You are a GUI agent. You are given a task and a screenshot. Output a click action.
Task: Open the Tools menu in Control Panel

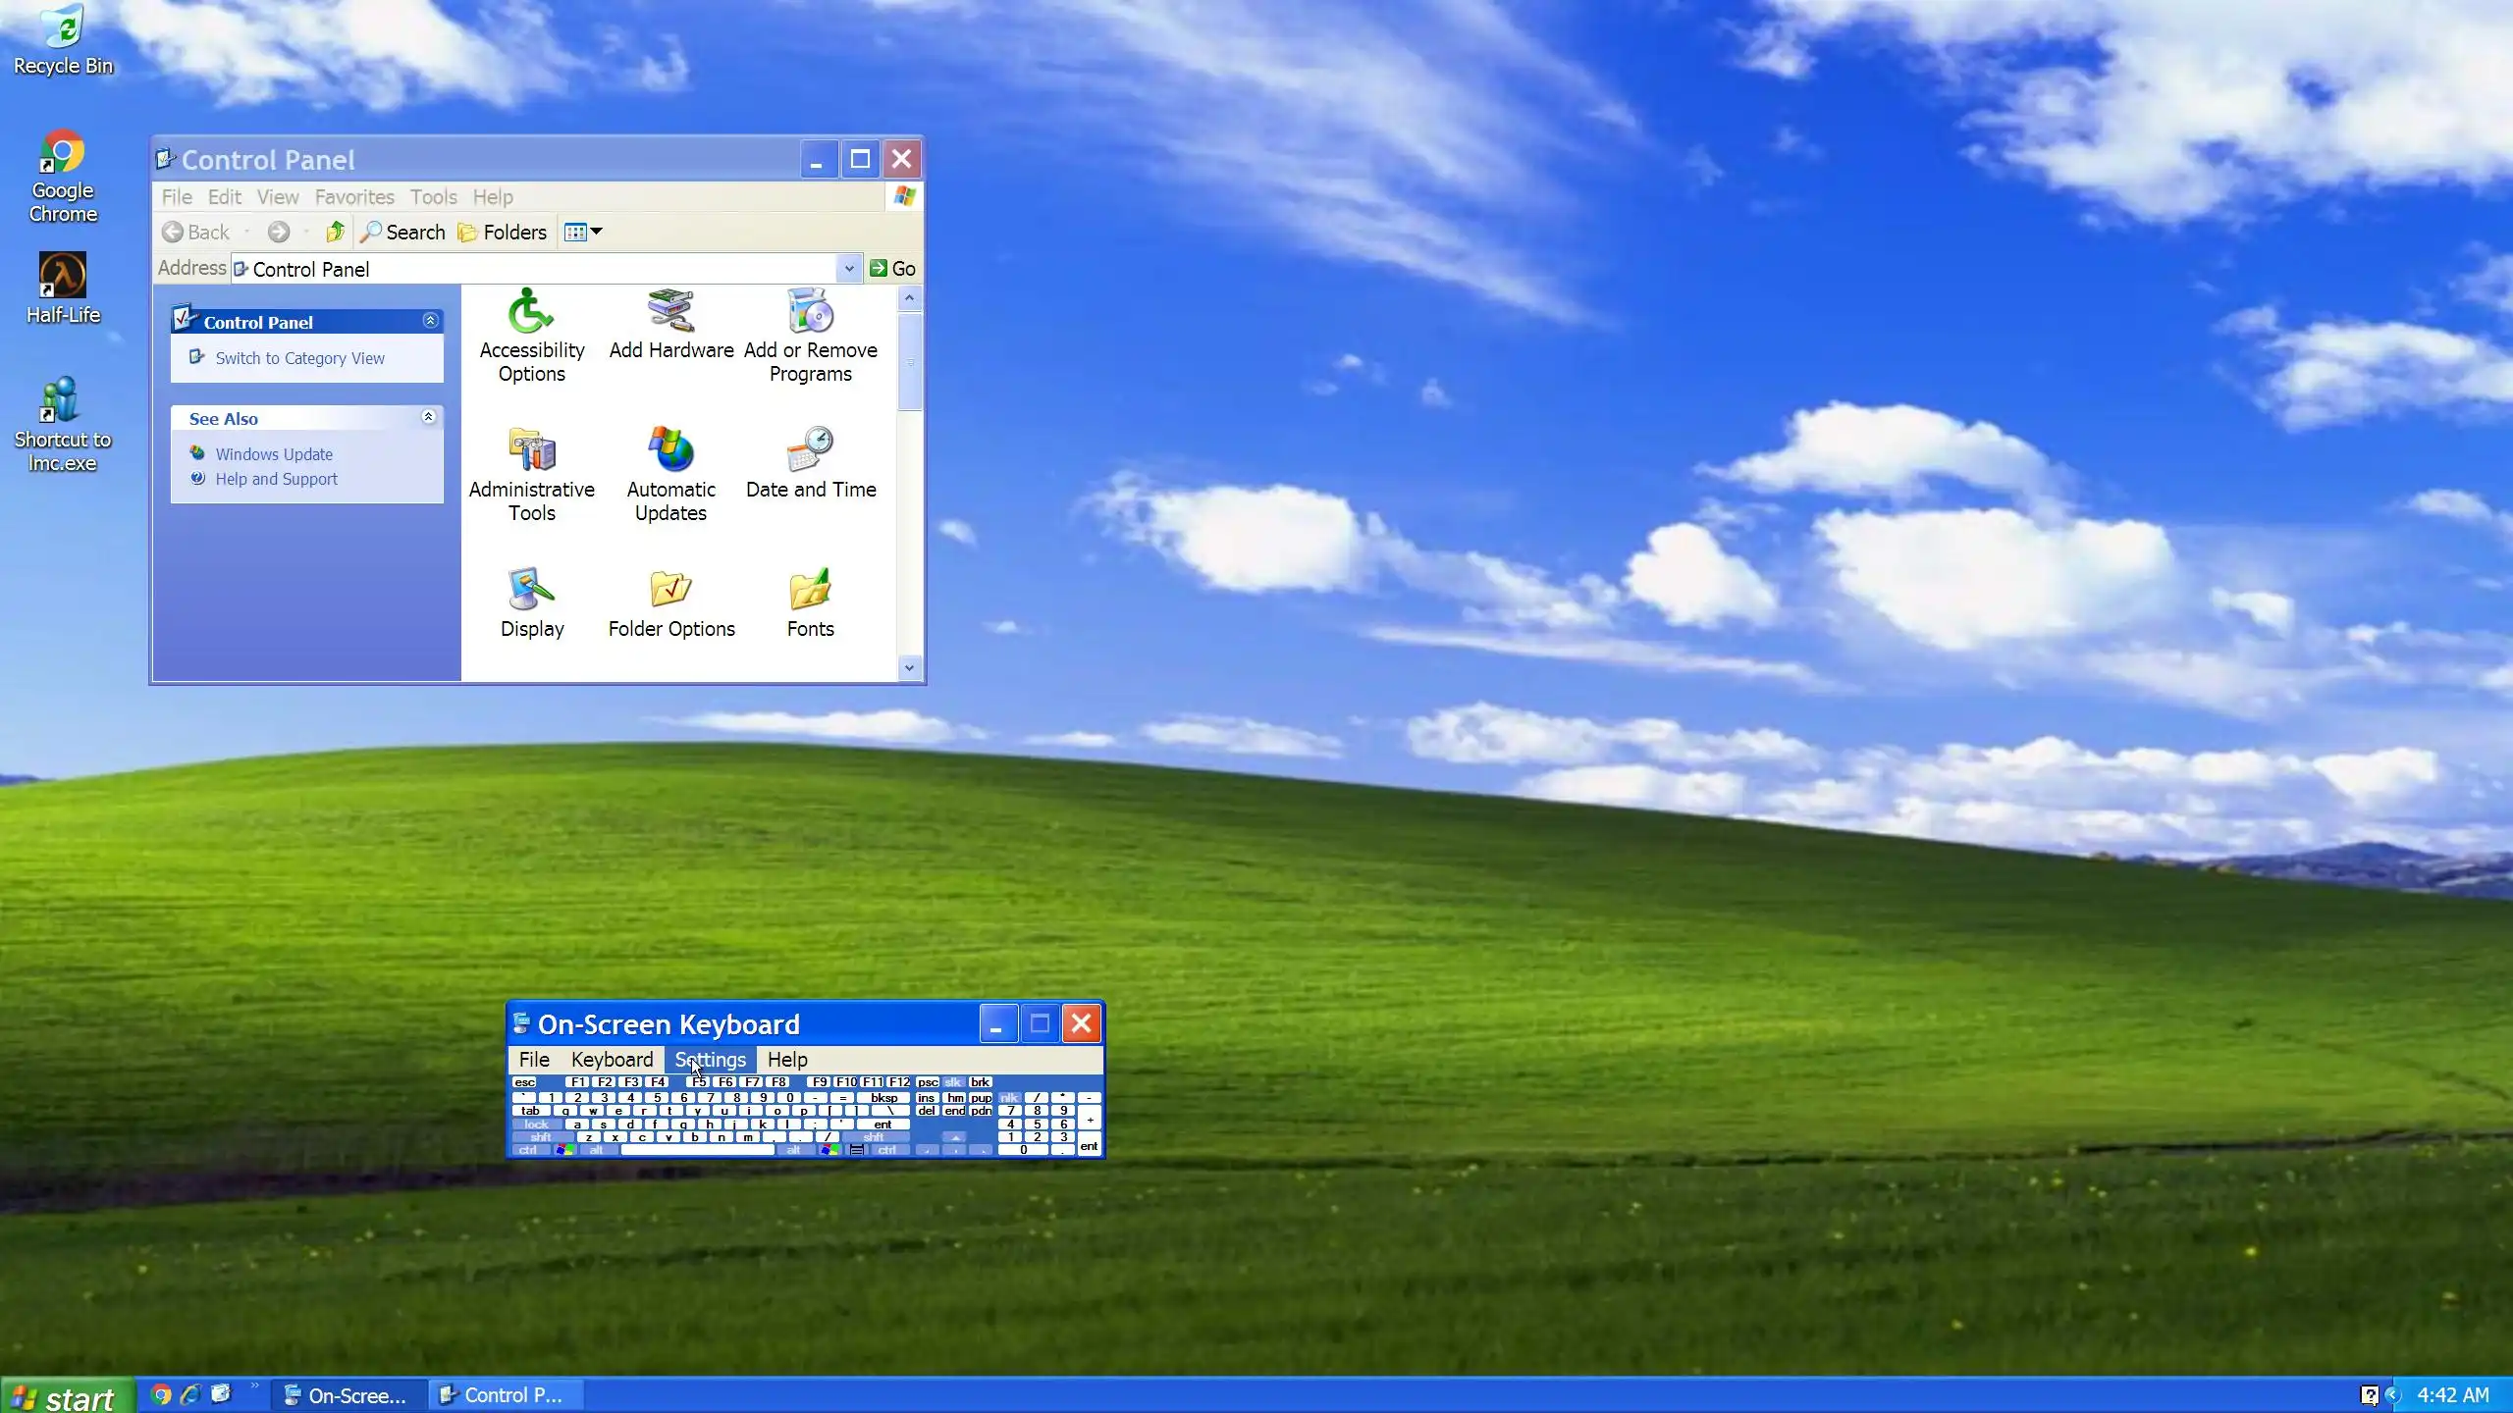[433, 197]
